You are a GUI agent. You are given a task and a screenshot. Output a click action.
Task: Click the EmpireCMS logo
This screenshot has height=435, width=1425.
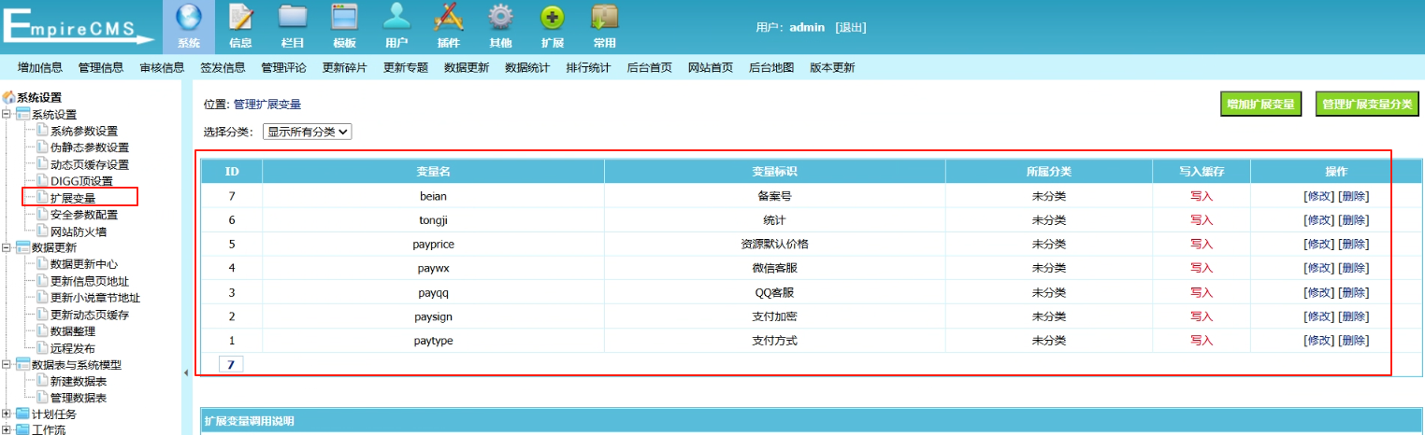coord(78,27)
